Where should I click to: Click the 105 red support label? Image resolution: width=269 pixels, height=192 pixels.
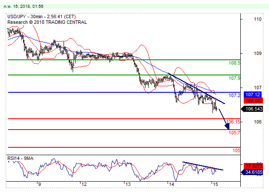[x=236, y=150]
